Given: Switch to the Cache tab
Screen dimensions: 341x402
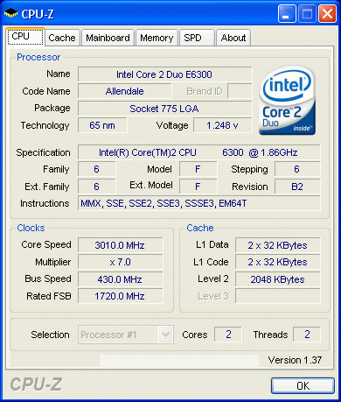Looking at the screenshot, I should click(62, 38).
